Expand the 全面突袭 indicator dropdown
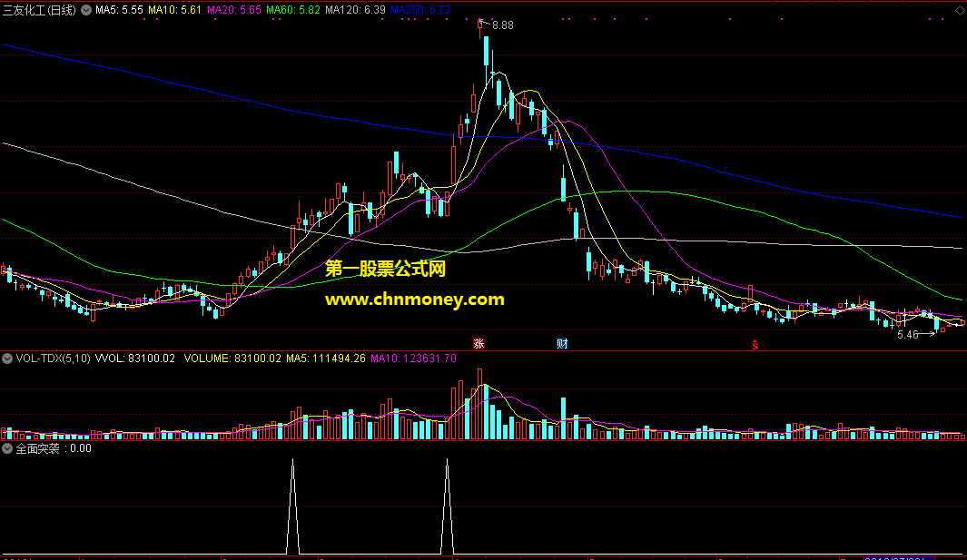The image size is (967, 560). pos(7,448)
